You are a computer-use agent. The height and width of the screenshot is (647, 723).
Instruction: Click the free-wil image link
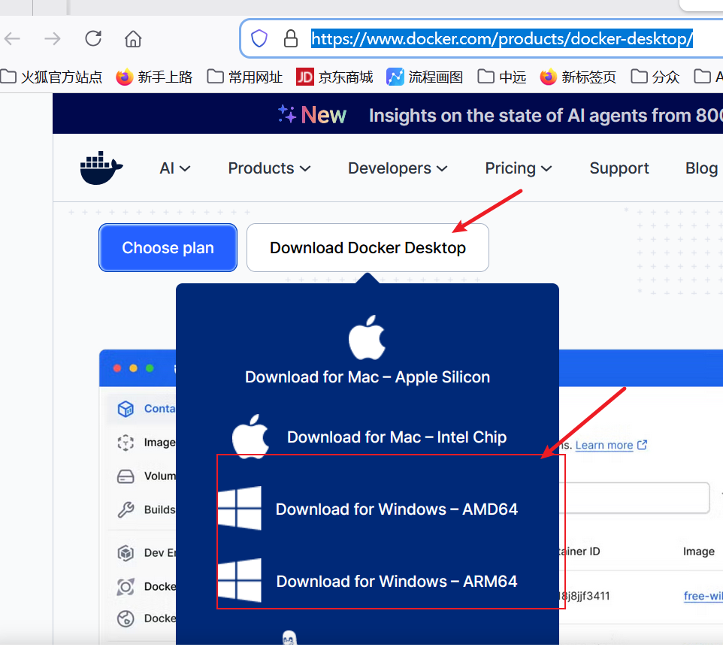pos(703,596)
